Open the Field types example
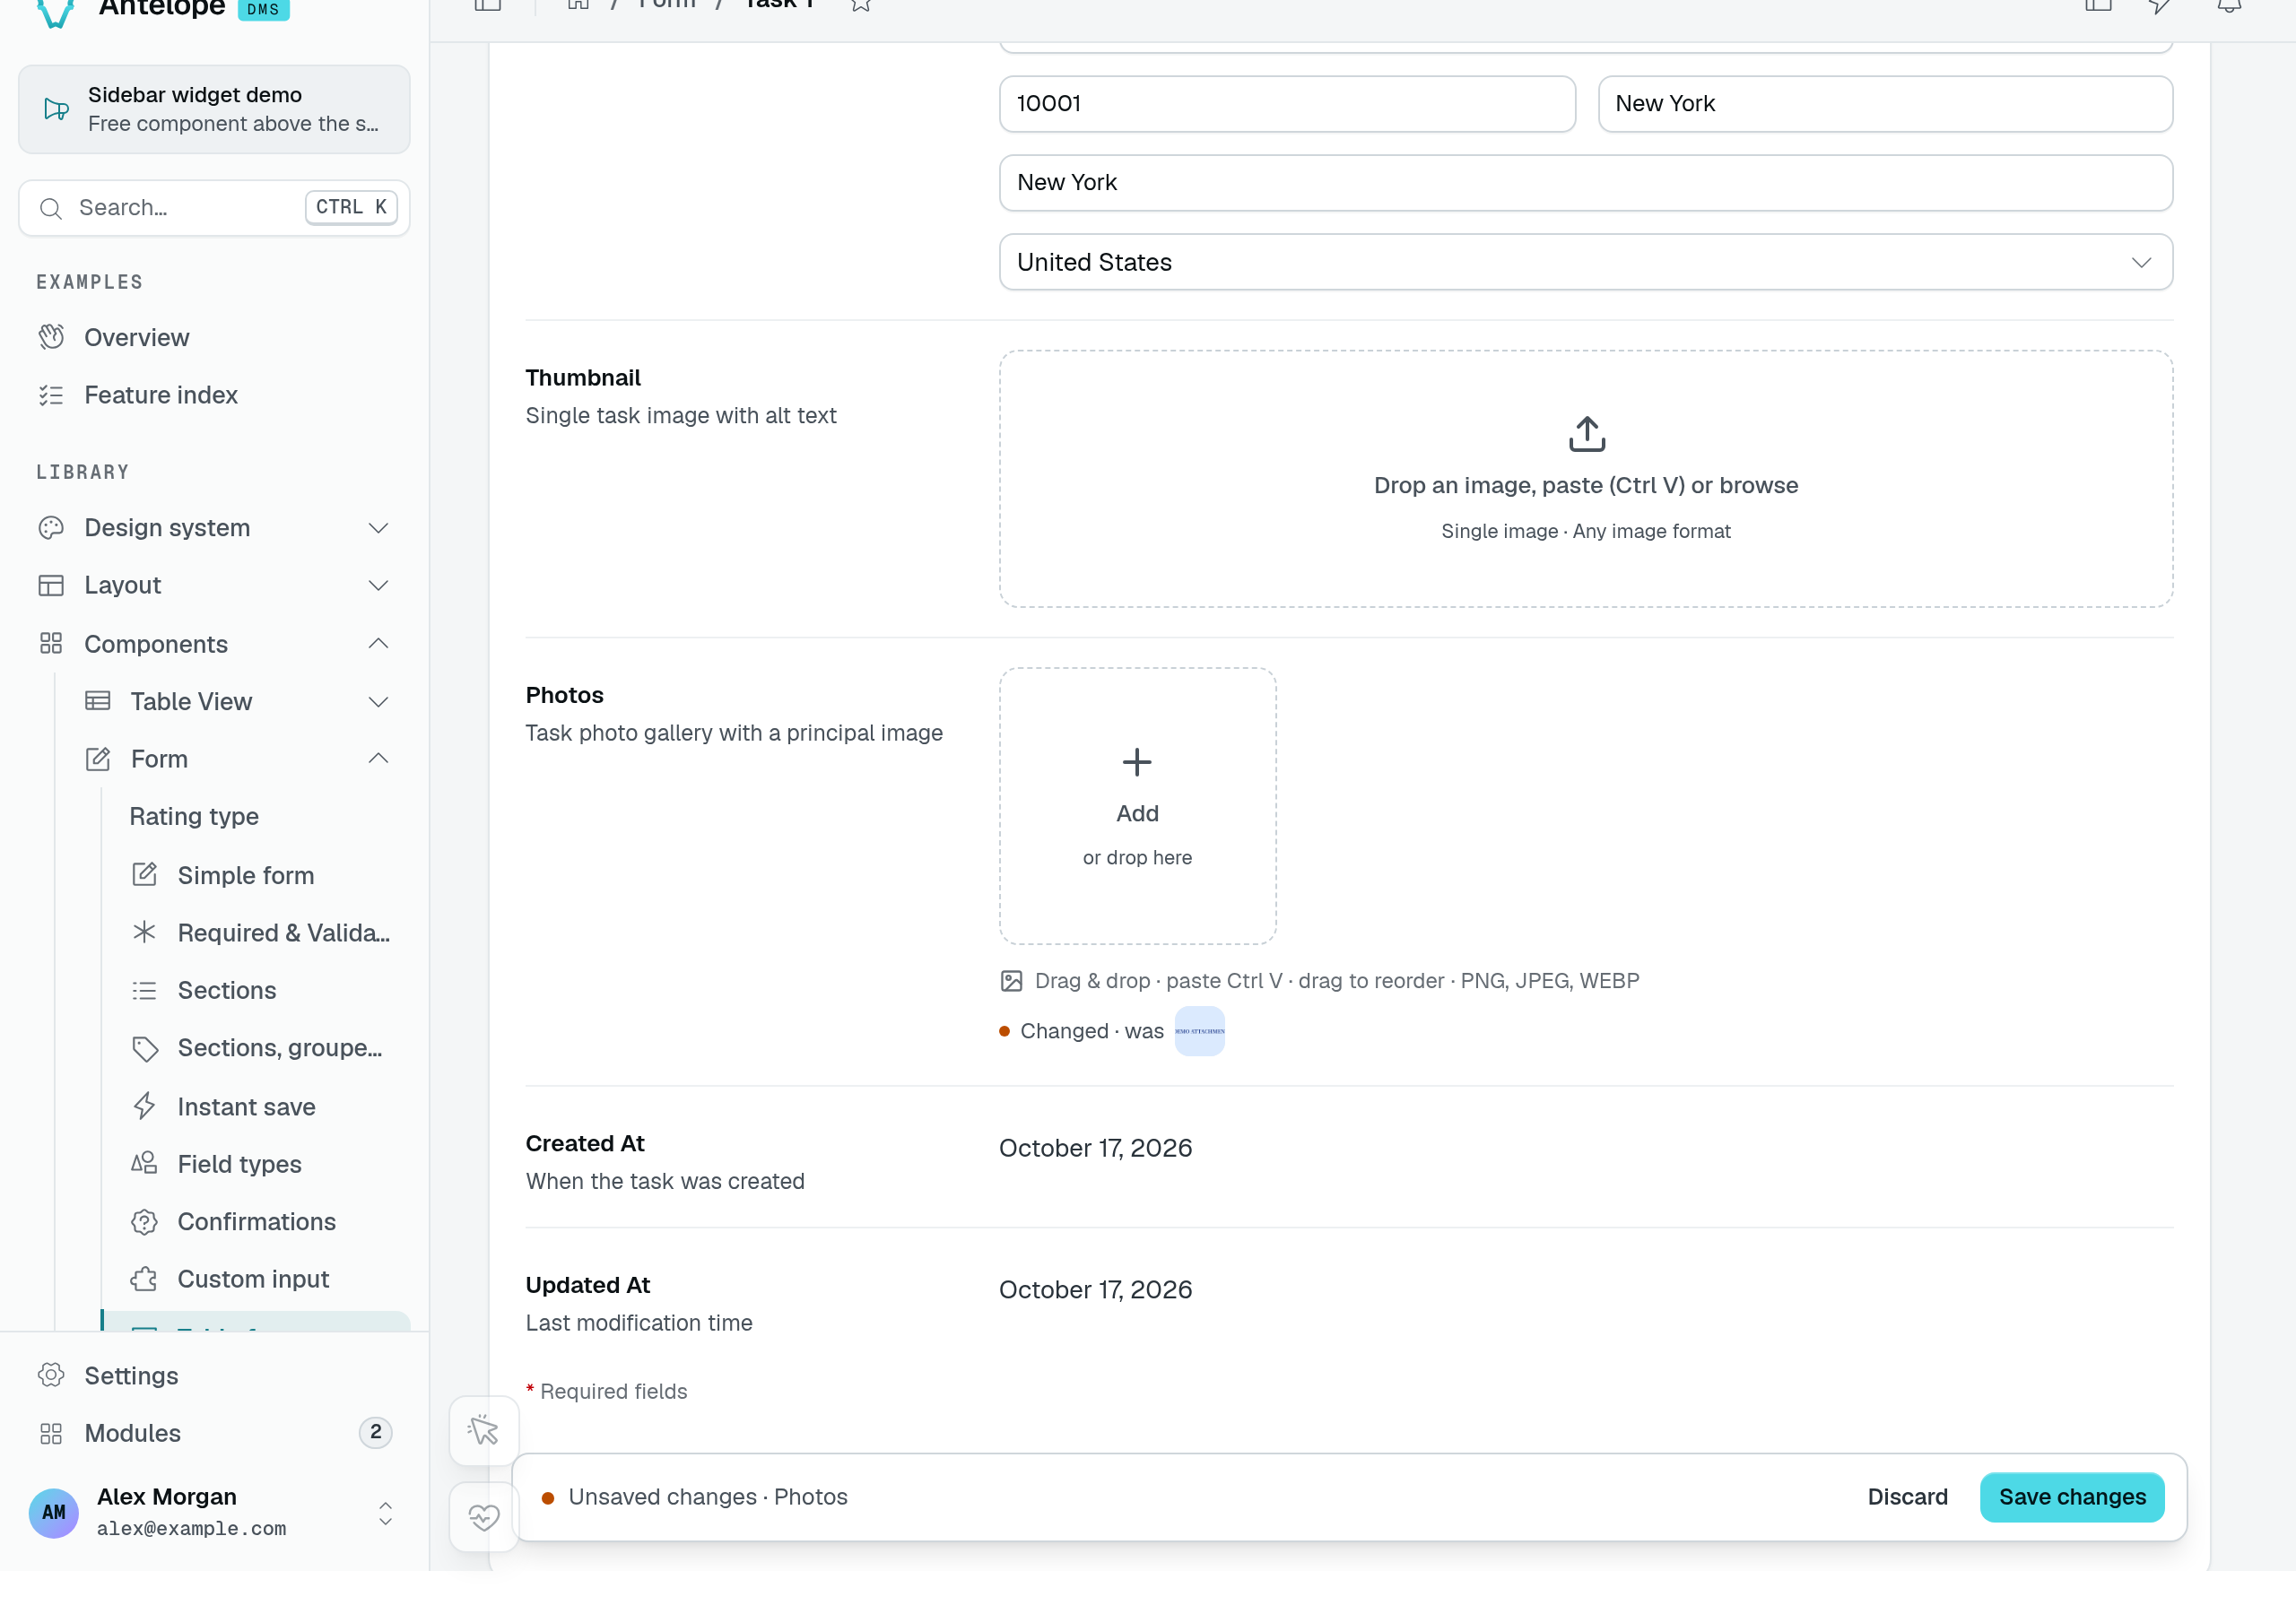This screenshot has height=1614, width=2296. pyautogui.click(x=260, y=1164)
